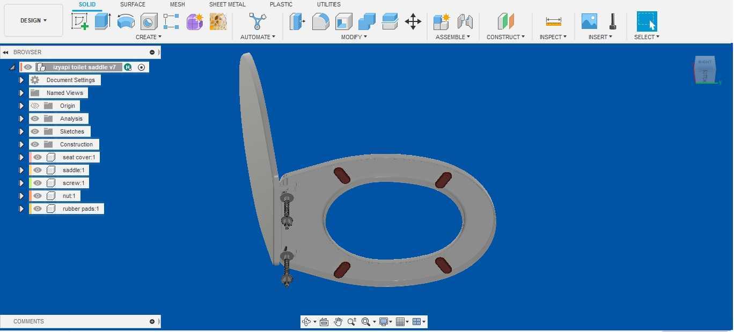
Task: Select the Pan hand tool
Action: pyautogui.click(x=338, y=322)
